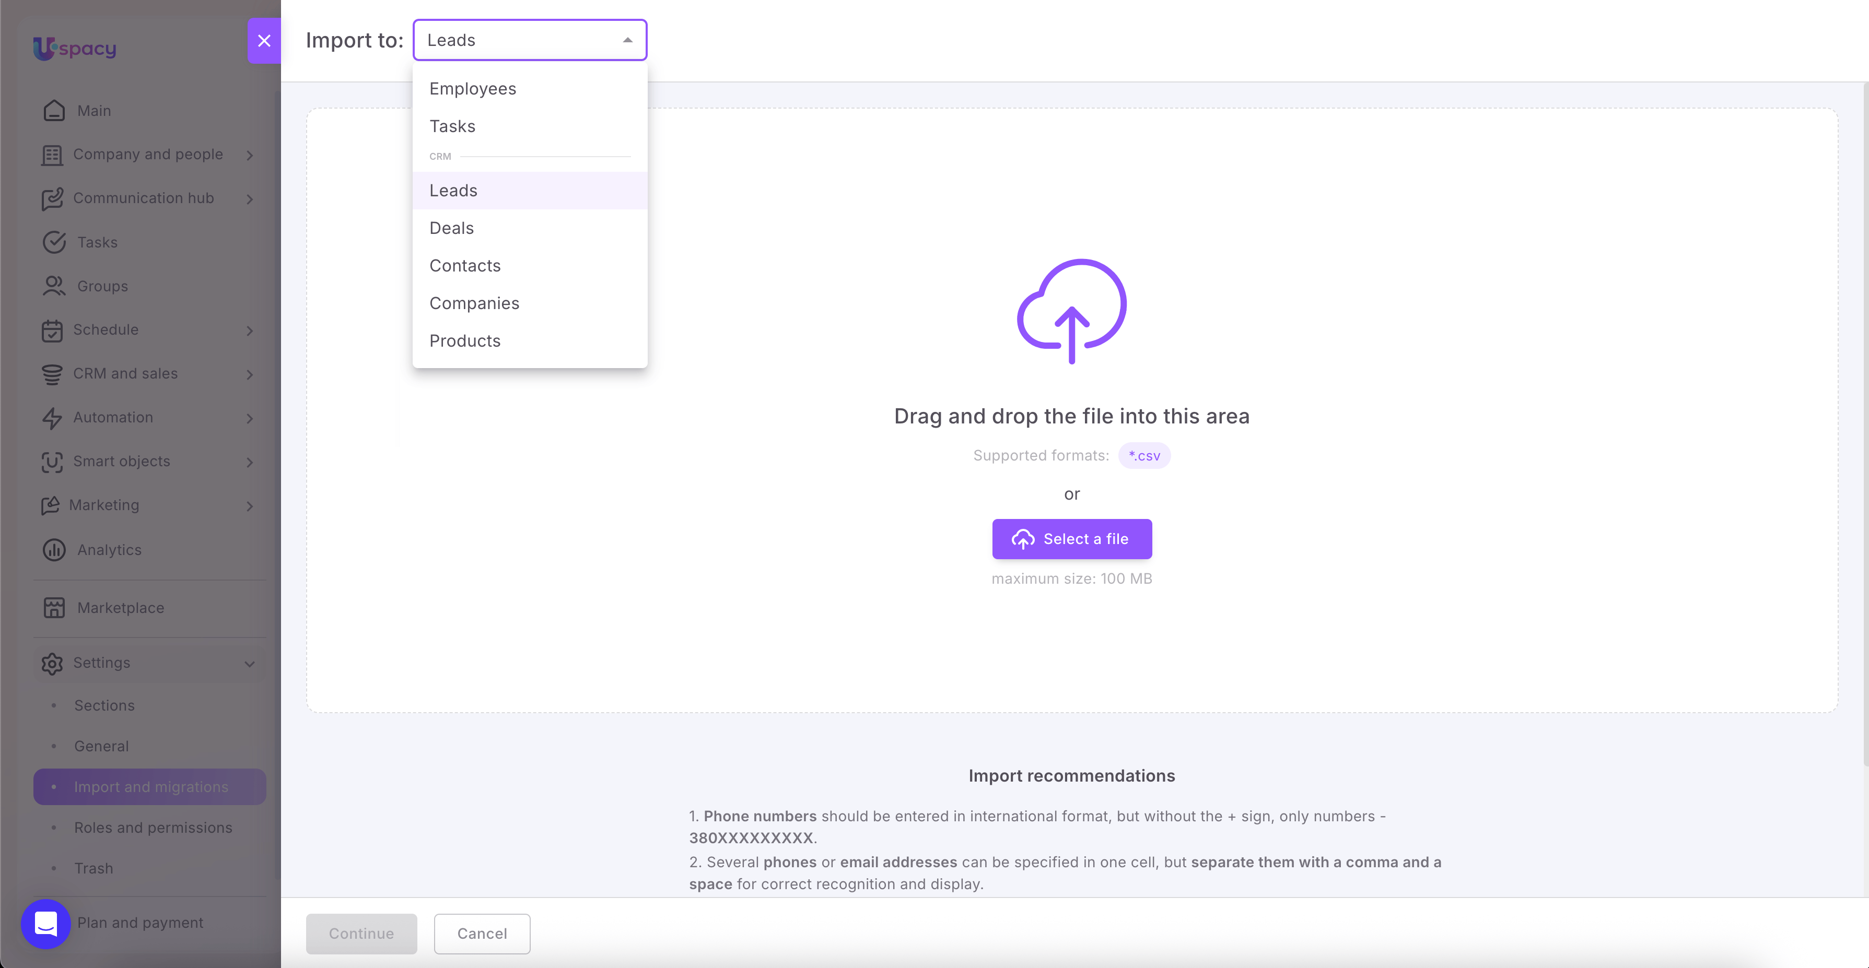1869x968 pixels.
Task: Expand CRM and sales chevron
Action: coord(250,374)
